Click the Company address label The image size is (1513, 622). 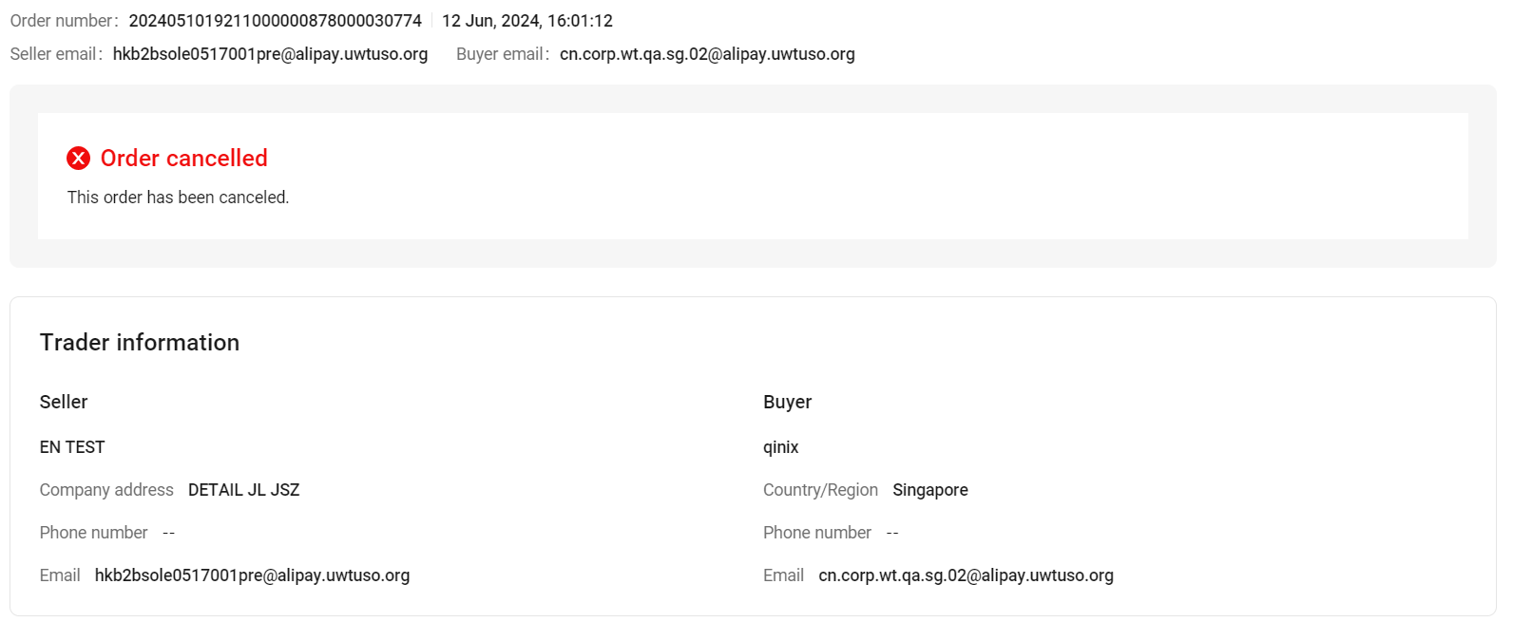tap(106, 490)
